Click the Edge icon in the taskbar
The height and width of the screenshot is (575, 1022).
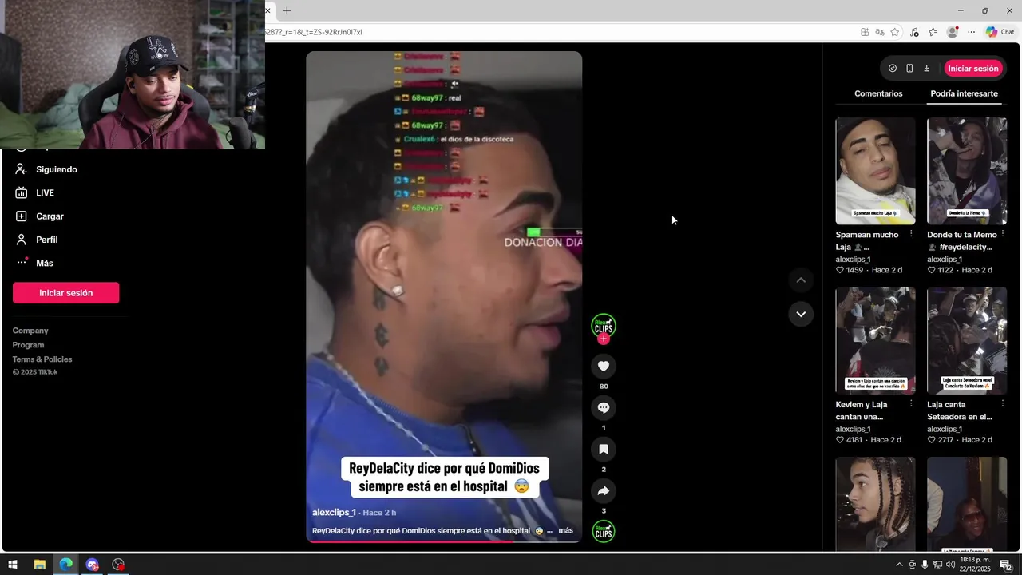(x=65, y=565)
